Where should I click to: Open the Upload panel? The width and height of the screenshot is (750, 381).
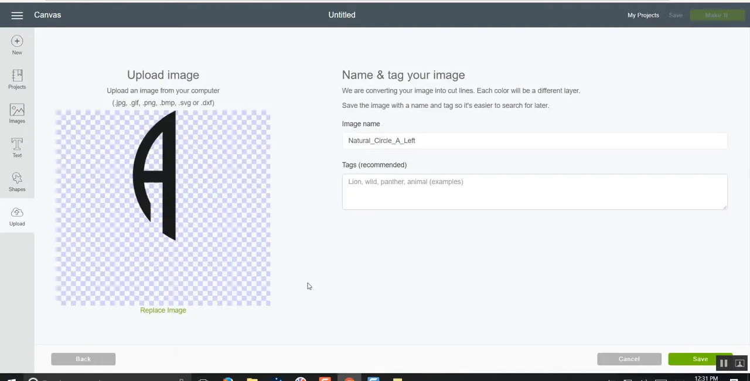17,216
